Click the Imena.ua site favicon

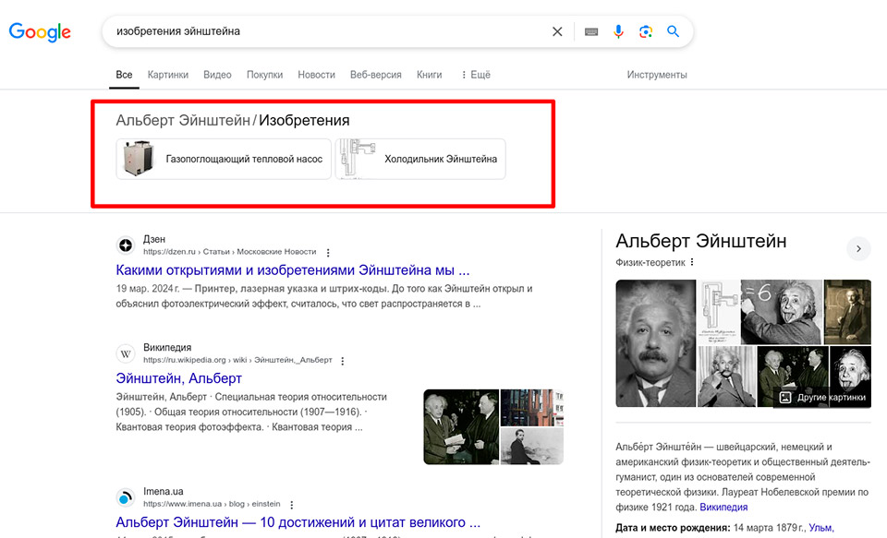(x=126, y=498)
